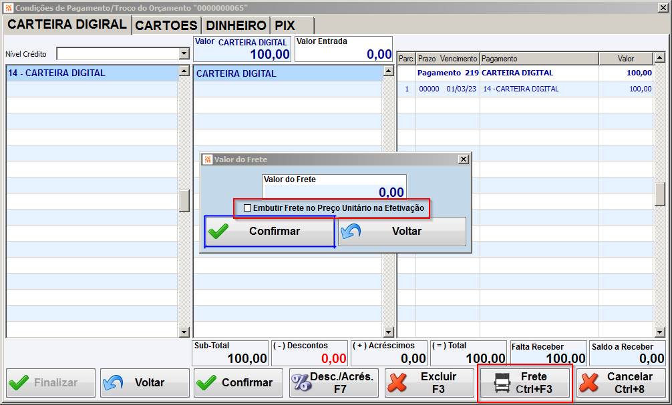This screenshot has height=405, width=672.
Task: Select CARTEIRA DIGITAL row in middle list
Action: point(288,73)
